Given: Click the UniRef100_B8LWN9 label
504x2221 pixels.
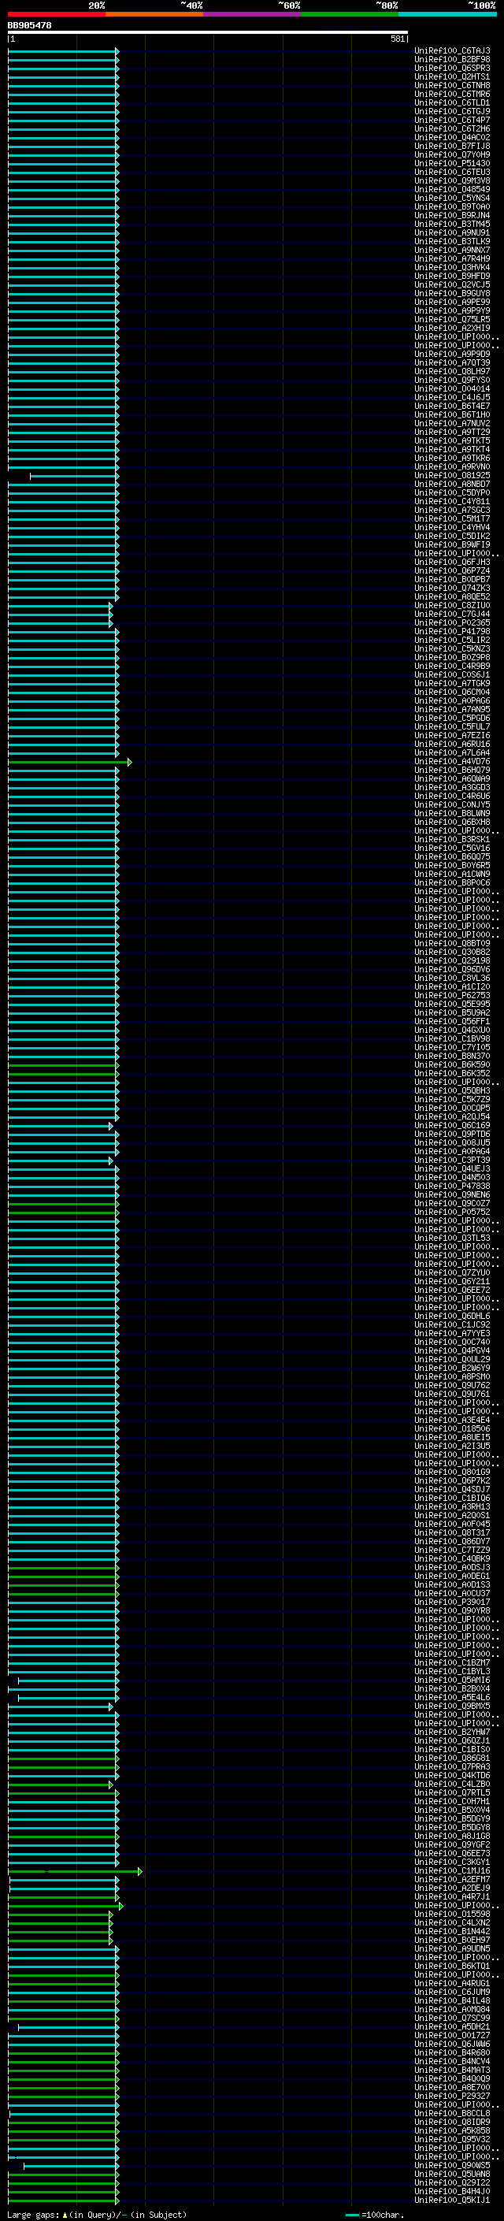Looking at the screenshot, I should click(452, 813).
